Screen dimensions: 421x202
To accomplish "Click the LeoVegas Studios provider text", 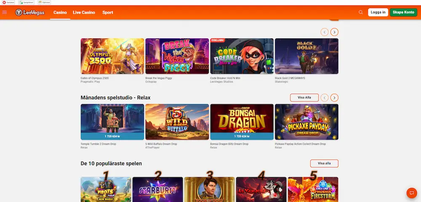I will 221,82.
